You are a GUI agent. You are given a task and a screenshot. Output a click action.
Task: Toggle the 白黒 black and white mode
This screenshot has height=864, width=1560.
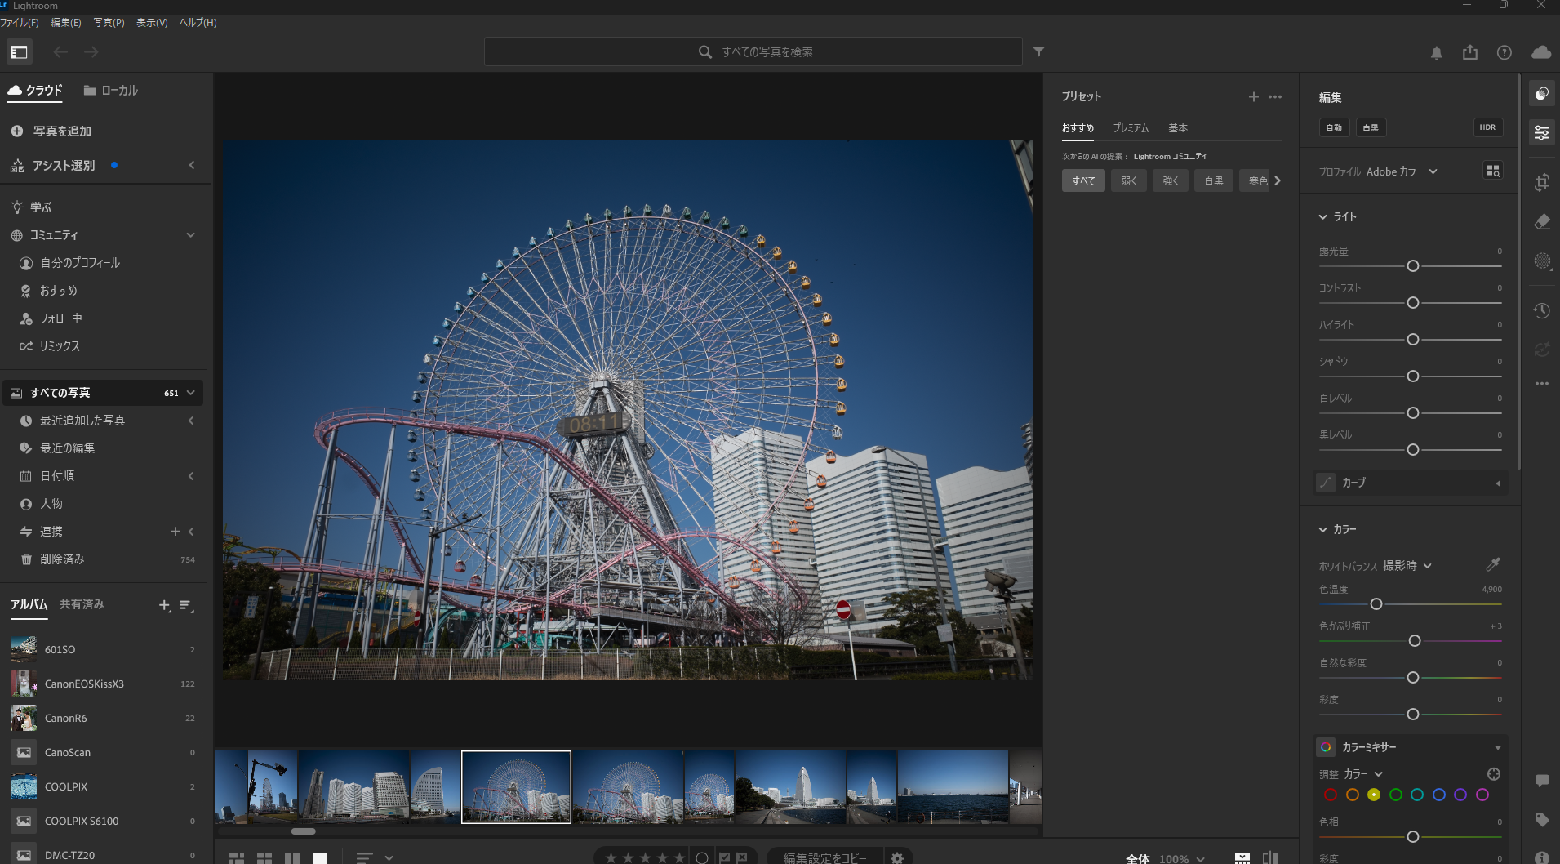pyautogui.click(x=1371, y=127)
